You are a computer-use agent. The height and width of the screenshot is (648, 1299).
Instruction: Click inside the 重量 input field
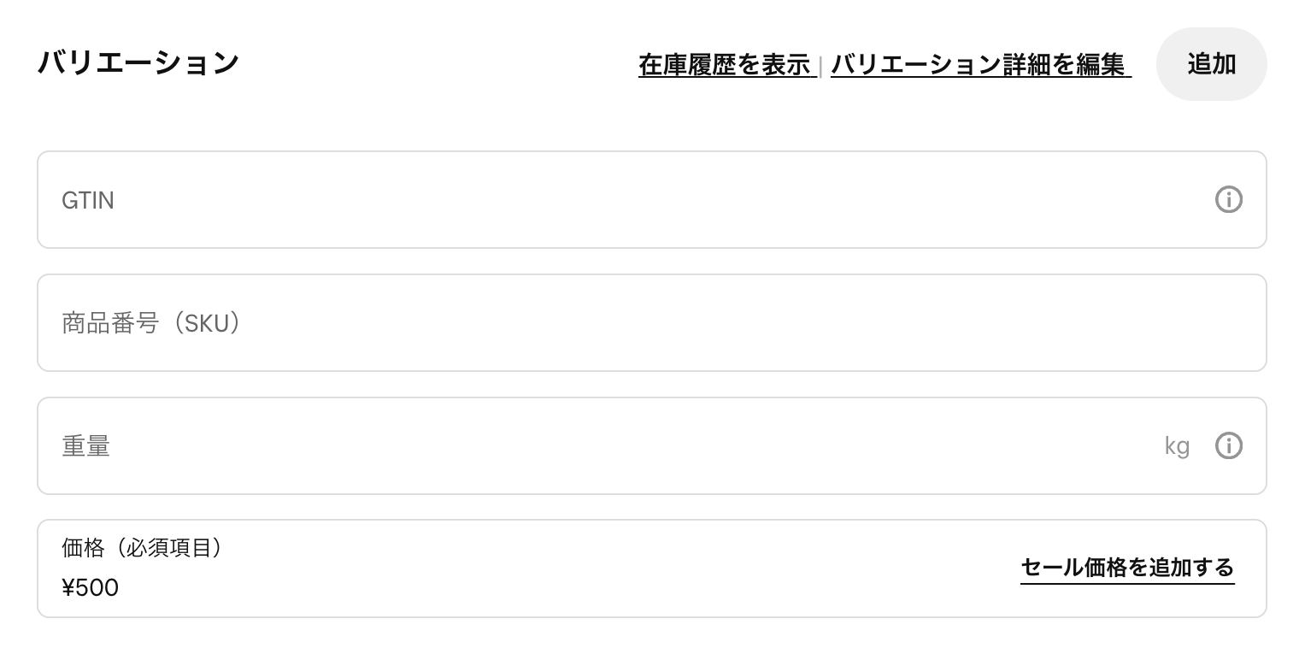pos(513,445)
